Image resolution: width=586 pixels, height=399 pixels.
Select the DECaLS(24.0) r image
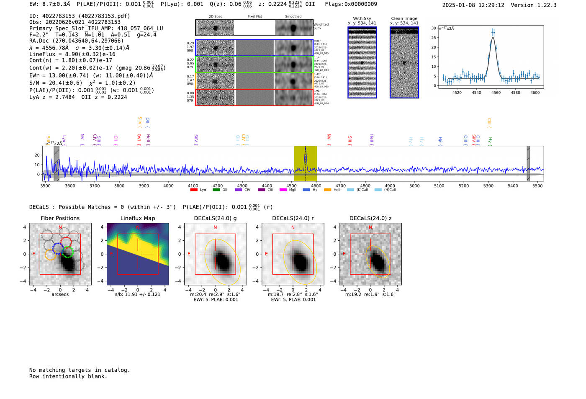[x=293, y=254]
